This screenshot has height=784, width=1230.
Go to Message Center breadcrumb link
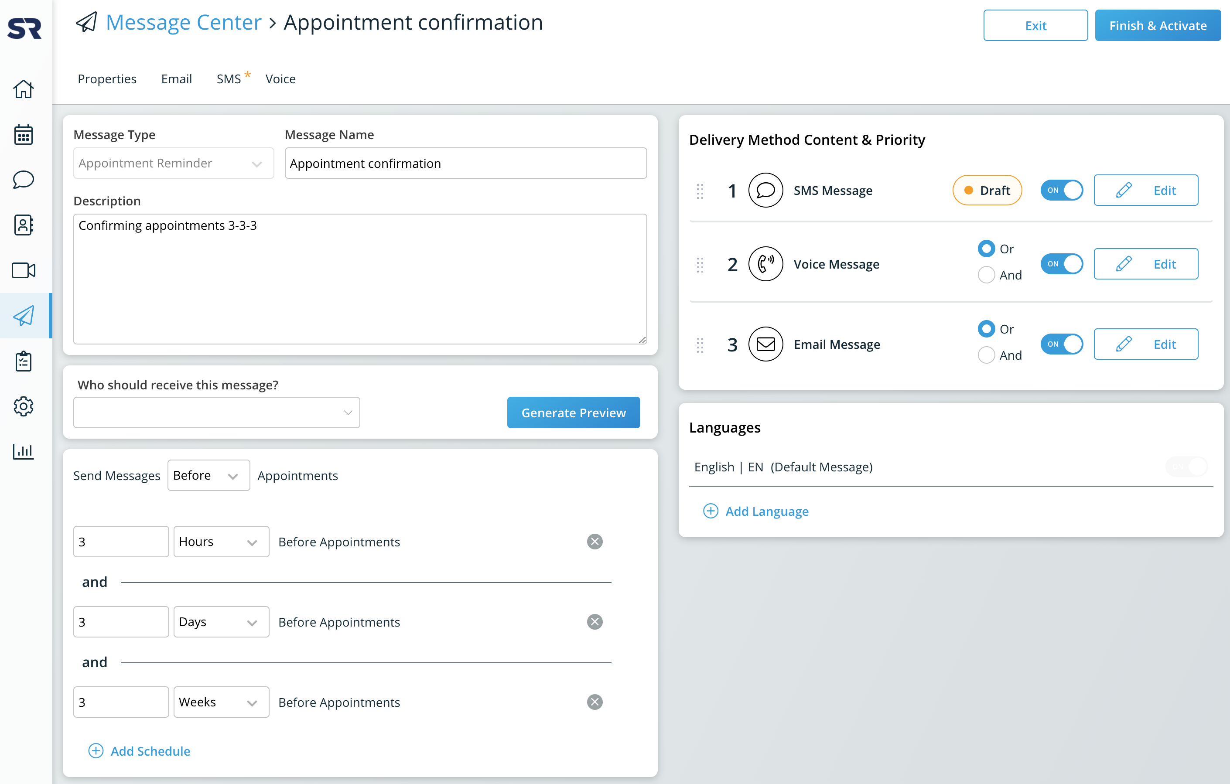(183, 23)
